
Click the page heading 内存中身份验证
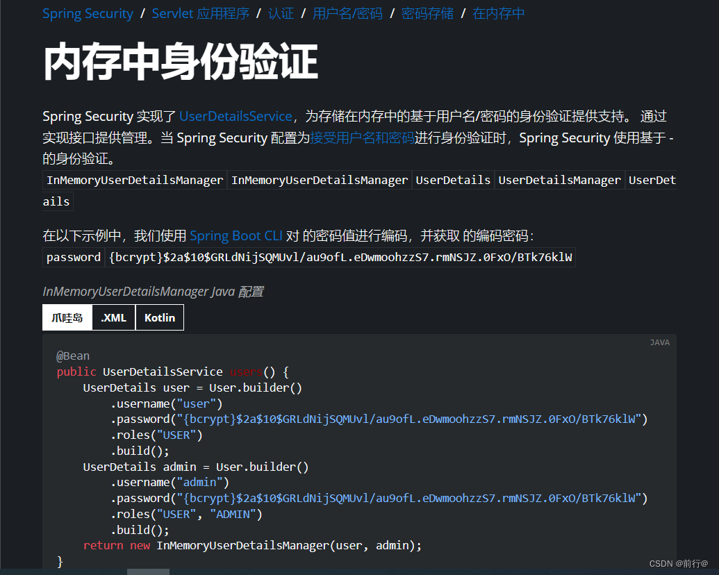tap(181, 62)
